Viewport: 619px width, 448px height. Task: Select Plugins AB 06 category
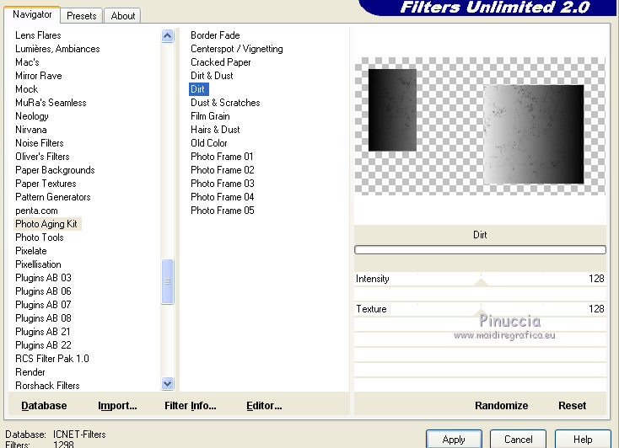pyautogui.click(x=43, y=291)
